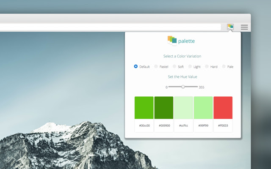Screen dimensions: 271x169
Task: Select the Soft color variation
Action: point(174,66)
